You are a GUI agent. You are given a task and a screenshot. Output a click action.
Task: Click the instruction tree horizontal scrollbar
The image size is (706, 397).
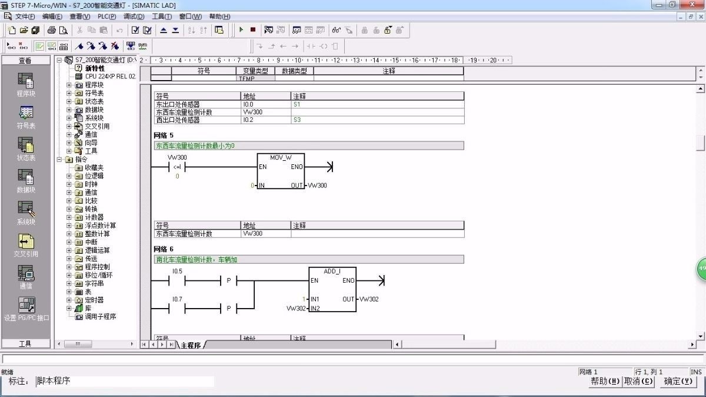tap(95, 344)
